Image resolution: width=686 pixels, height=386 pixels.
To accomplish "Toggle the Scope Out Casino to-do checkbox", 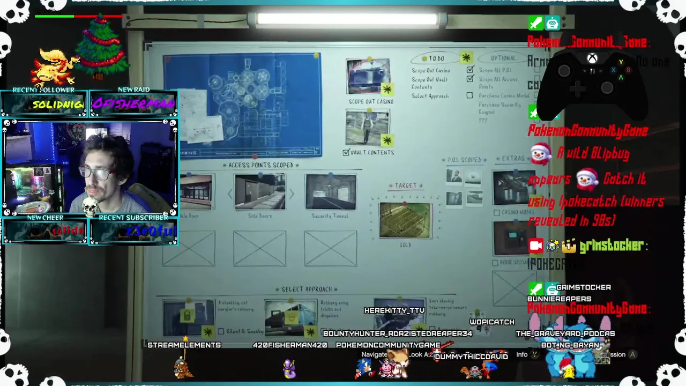I will (470, 70).
